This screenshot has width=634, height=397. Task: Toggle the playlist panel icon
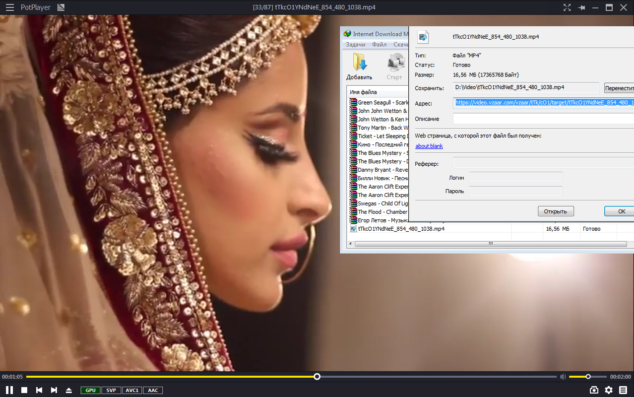coord(623,390)
